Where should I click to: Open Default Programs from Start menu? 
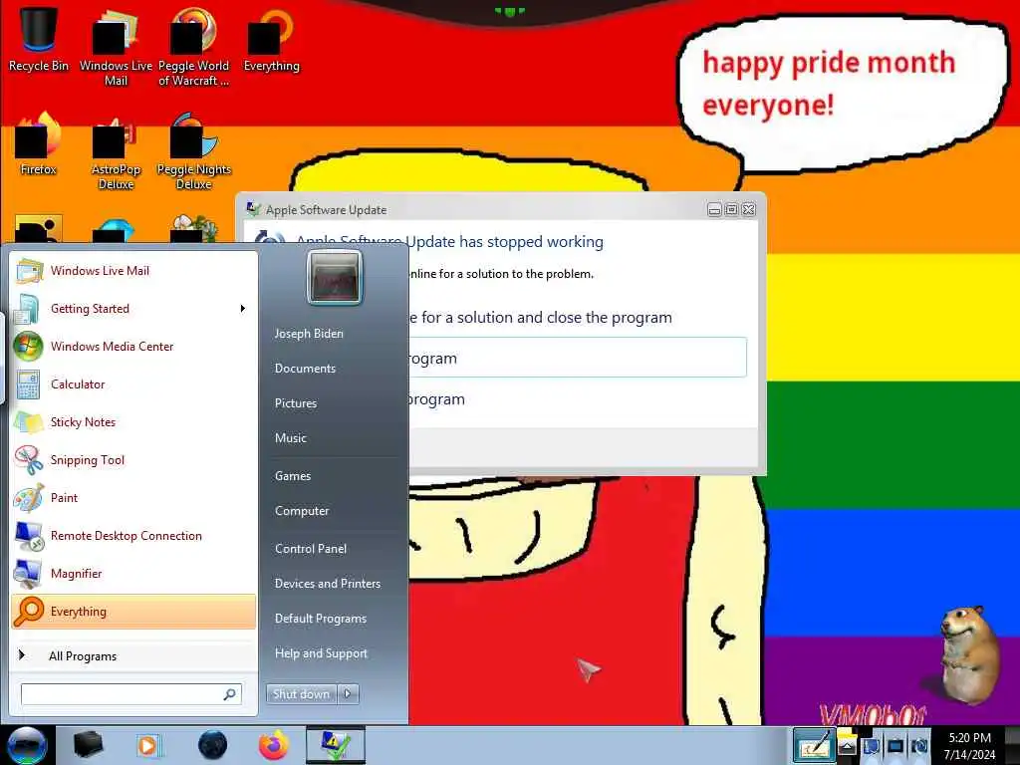pyautogui.click(x=321, y=619)
